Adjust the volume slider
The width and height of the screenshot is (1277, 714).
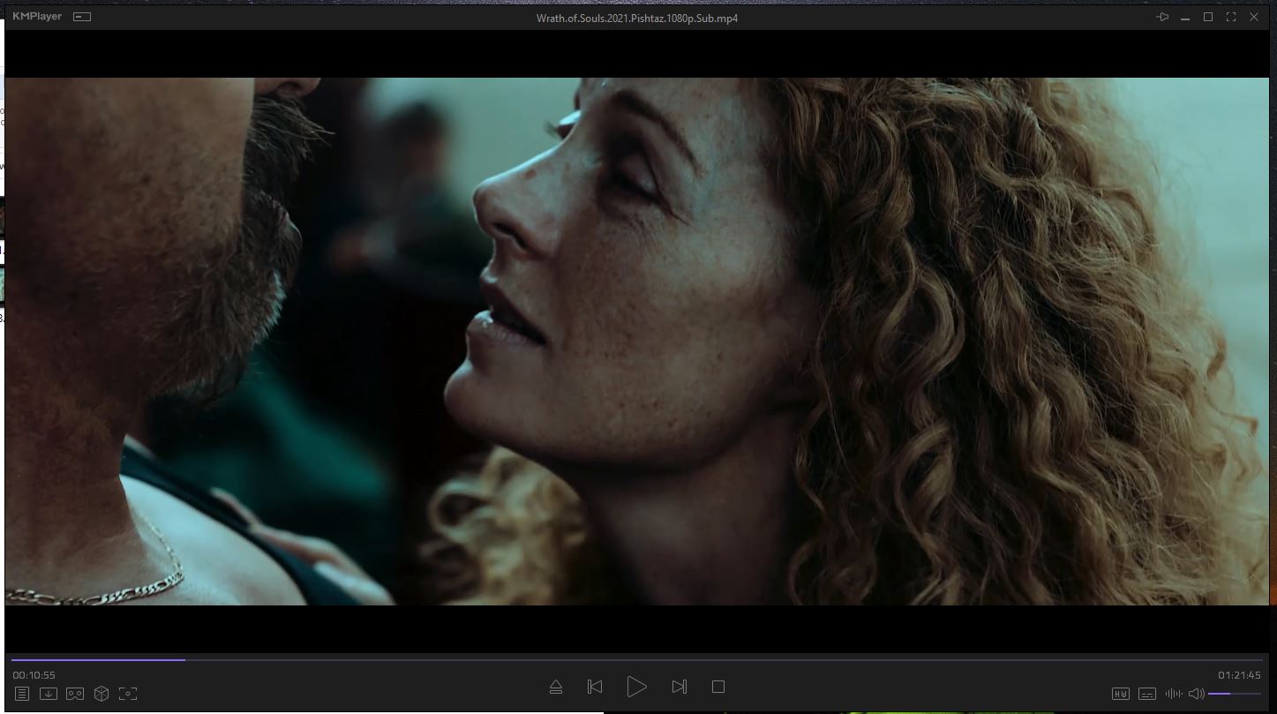point(1234,694)
